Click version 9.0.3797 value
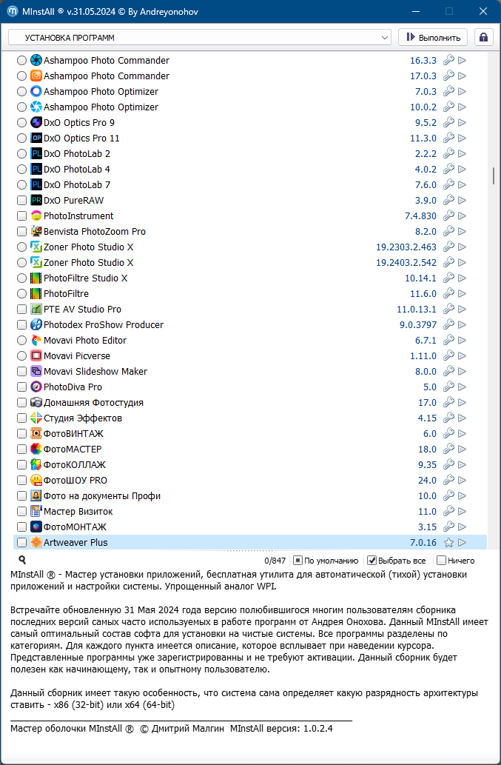The height and width of the screenshot is (765, 501). (x=418, y=325)
